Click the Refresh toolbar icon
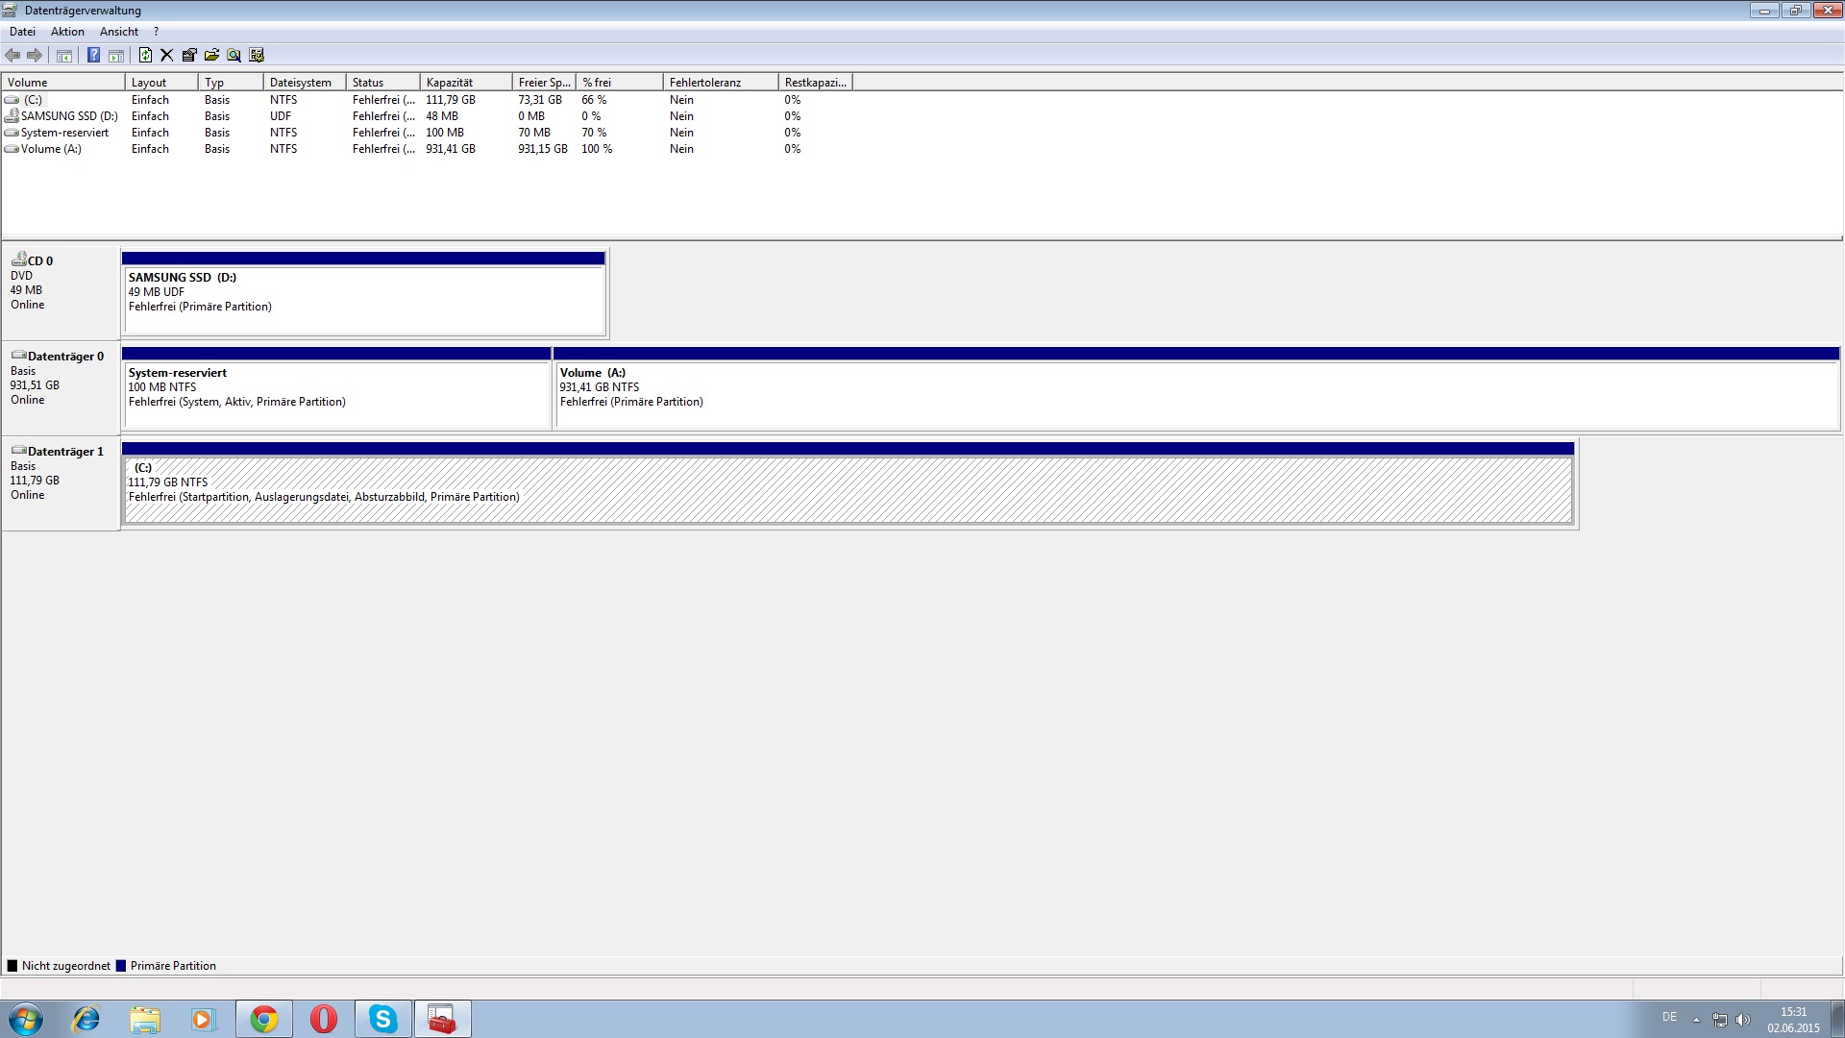 coord(145,55)
